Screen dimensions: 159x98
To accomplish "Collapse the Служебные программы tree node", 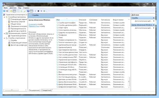I will point(4,17).
